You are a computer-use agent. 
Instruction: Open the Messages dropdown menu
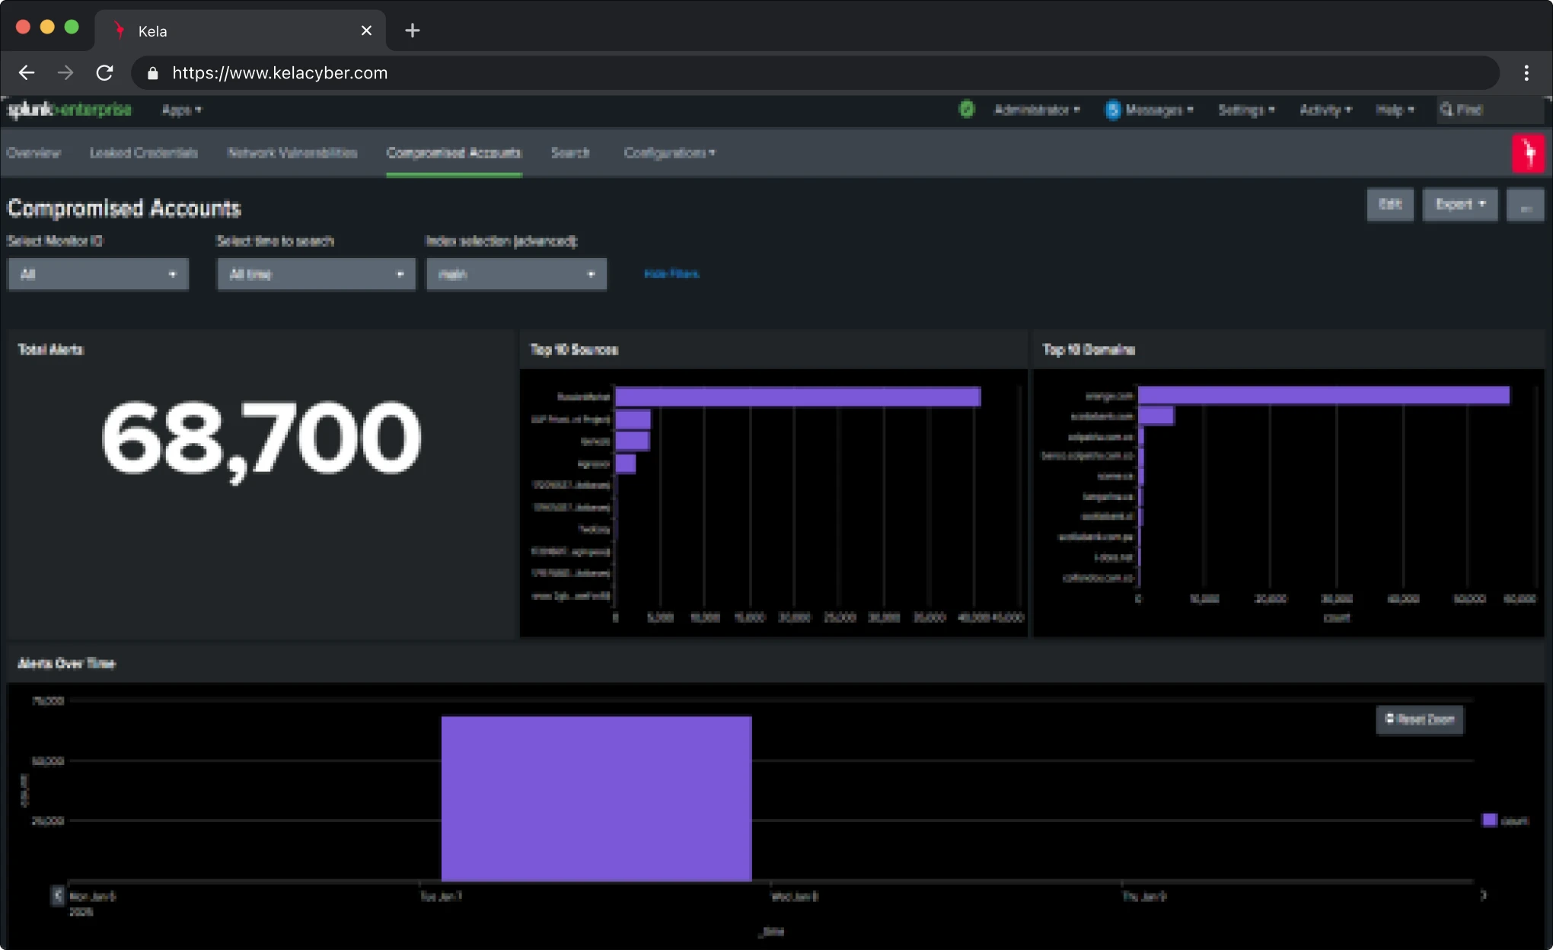1159,110
